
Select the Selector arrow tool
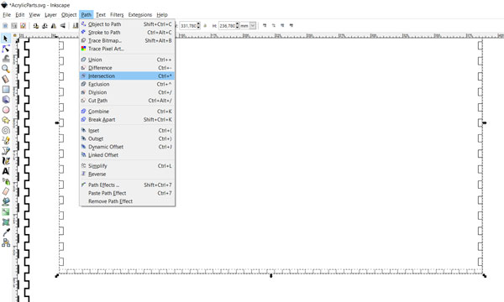(x=6, y=39)
